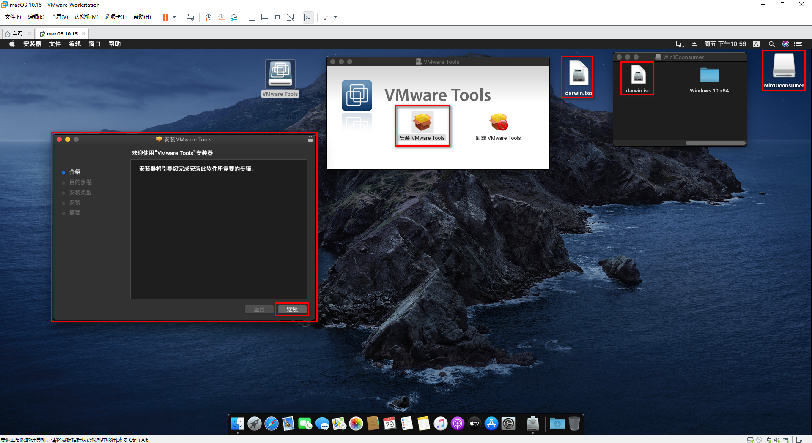Click the 安装类型 step label
Screen dimensions: 812x443
pyautogui.click(x=80, y=192)
